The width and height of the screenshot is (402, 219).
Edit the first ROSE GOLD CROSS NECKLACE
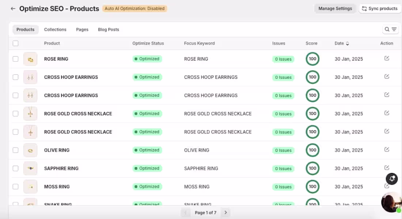(x=387, y=113)
